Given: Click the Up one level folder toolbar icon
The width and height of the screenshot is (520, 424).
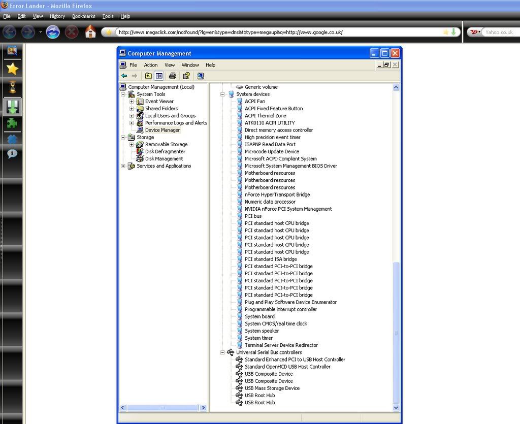Looking at the screenshot, I should coord(149,76).
